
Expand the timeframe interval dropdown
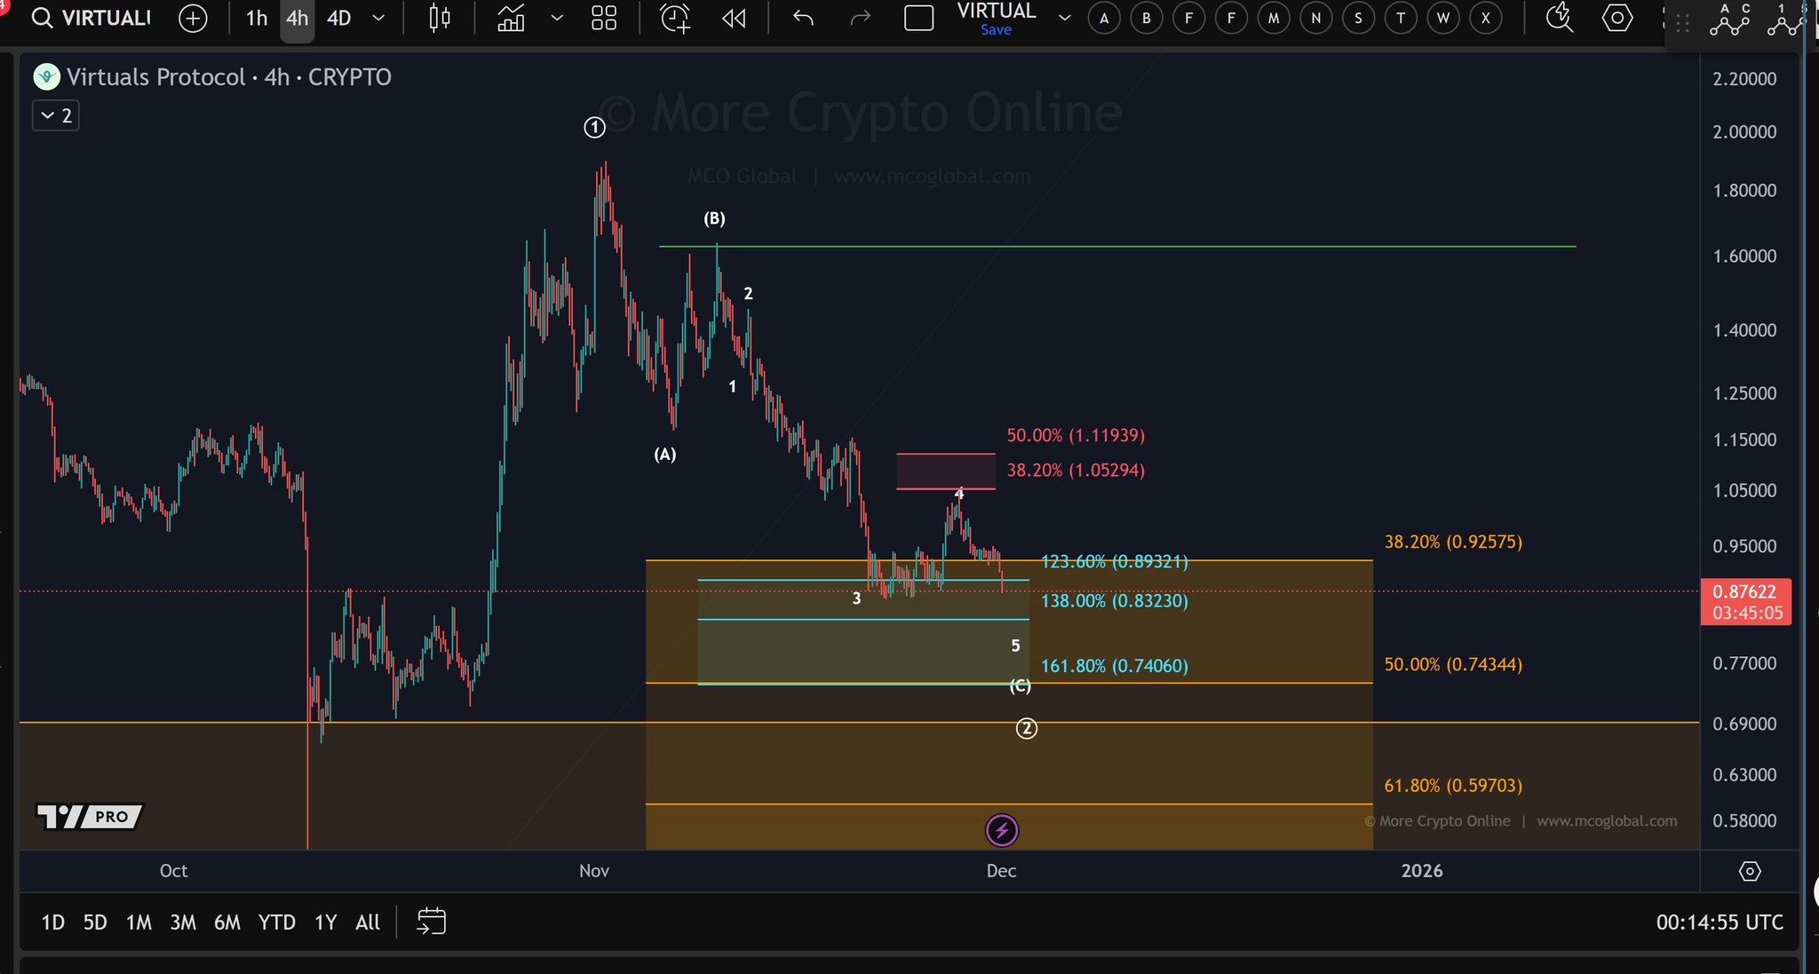coord(378,18)
